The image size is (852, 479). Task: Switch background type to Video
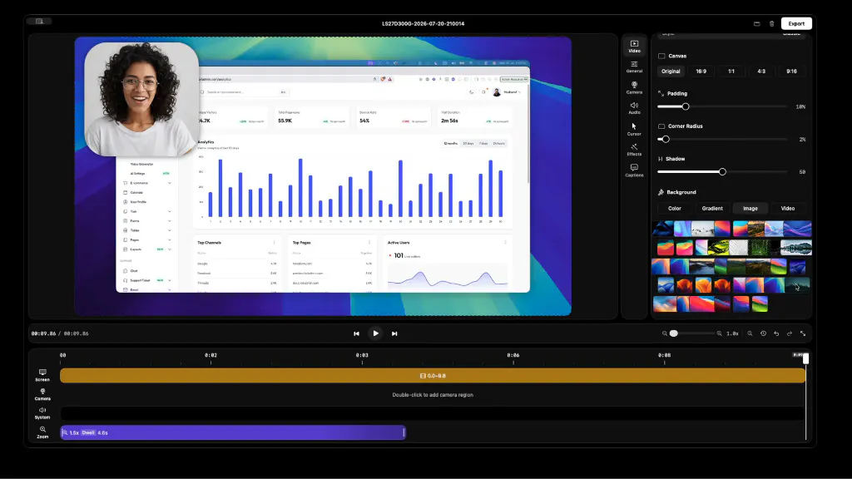coord(788,209)
